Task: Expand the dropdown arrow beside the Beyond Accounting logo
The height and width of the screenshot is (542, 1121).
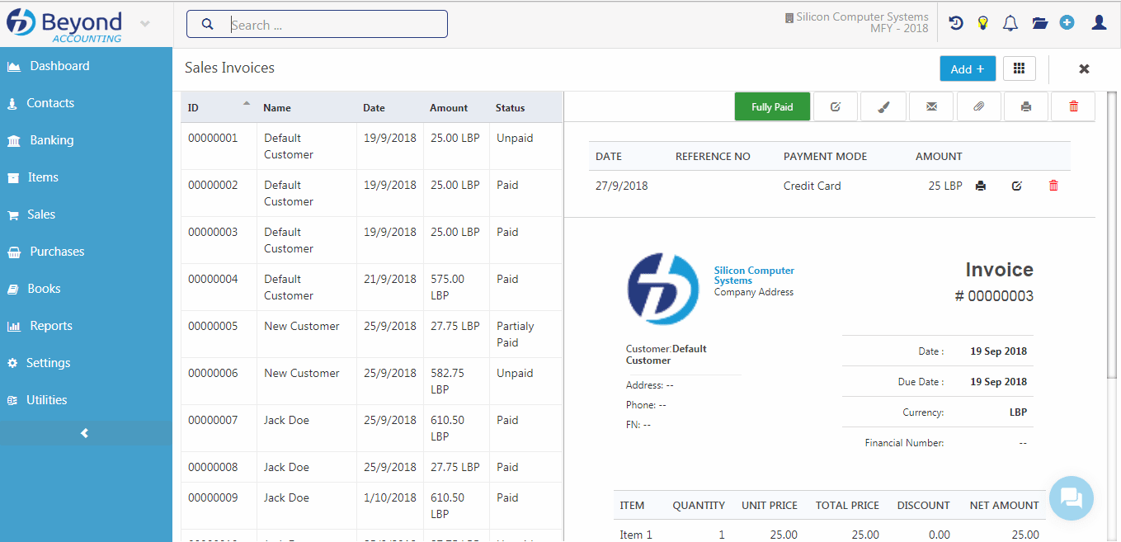Action: (145, 23)
